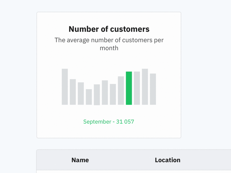Viewport: 231px width, 173px height.
Task: Select the August bar before September
Action: click(120, 91)
